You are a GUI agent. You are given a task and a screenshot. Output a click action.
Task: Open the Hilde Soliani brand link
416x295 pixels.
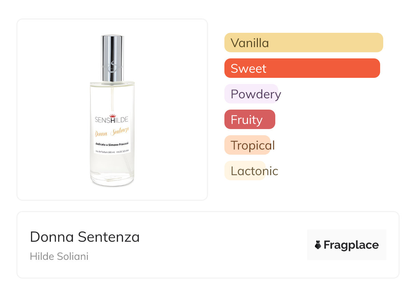[x=59, y=256]
